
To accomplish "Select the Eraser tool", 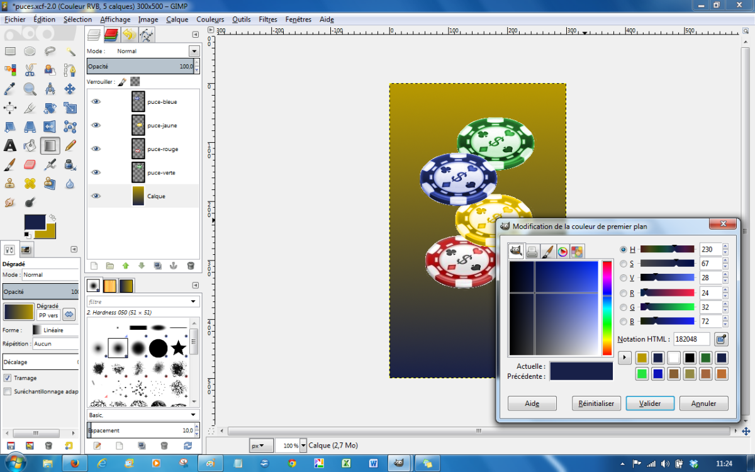I will [x=30, y=165].
